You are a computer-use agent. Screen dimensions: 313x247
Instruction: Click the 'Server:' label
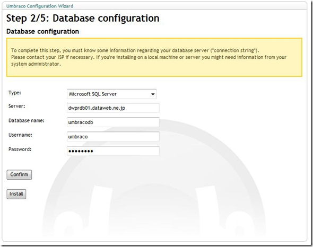pyautogui.click(x=17, y=107)
